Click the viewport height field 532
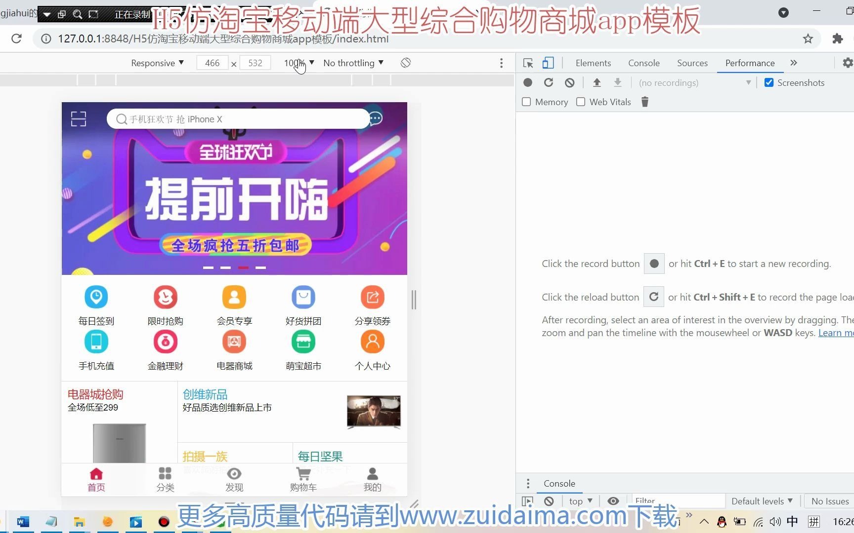Screen dimensions: 854x533 tap(255, 63)
